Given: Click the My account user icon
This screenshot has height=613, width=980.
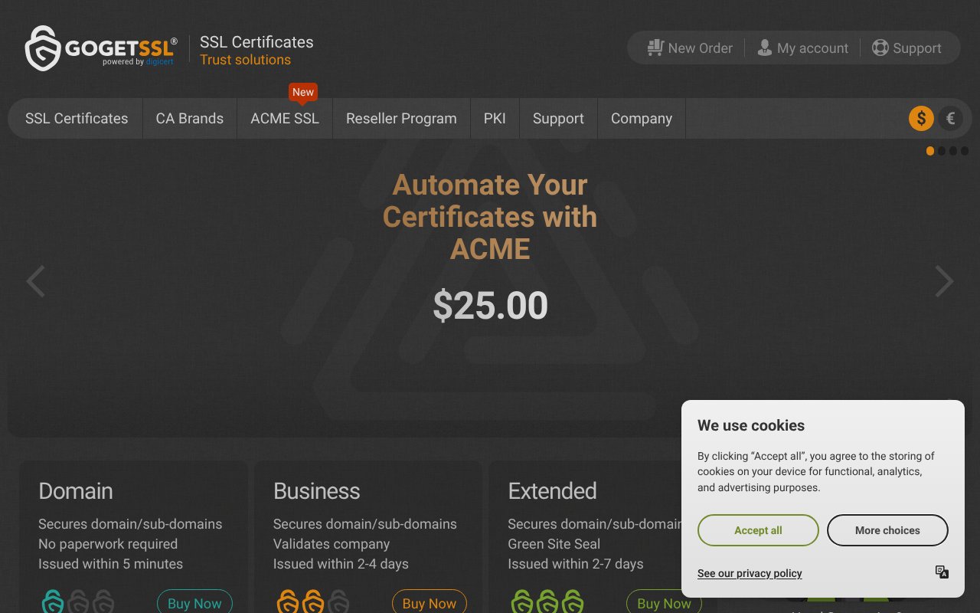Looking at the screenshot, I should (x=764, y=48).
